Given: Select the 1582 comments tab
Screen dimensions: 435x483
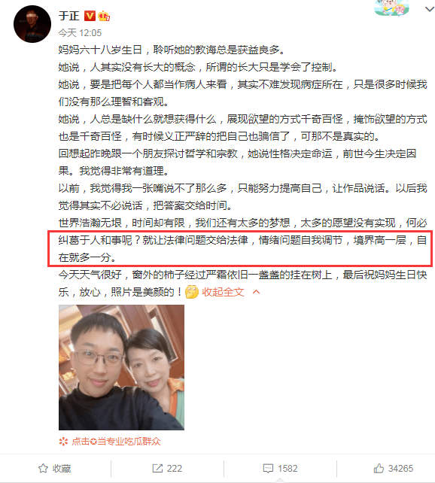Looking at the screenshot, I should pos(280,469).
